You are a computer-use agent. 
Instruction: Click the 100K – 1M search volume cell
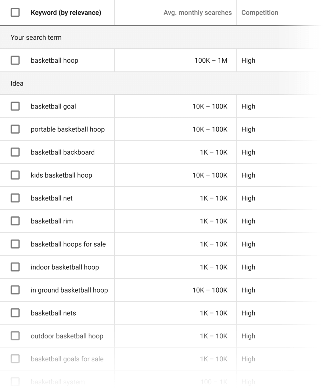211,60
